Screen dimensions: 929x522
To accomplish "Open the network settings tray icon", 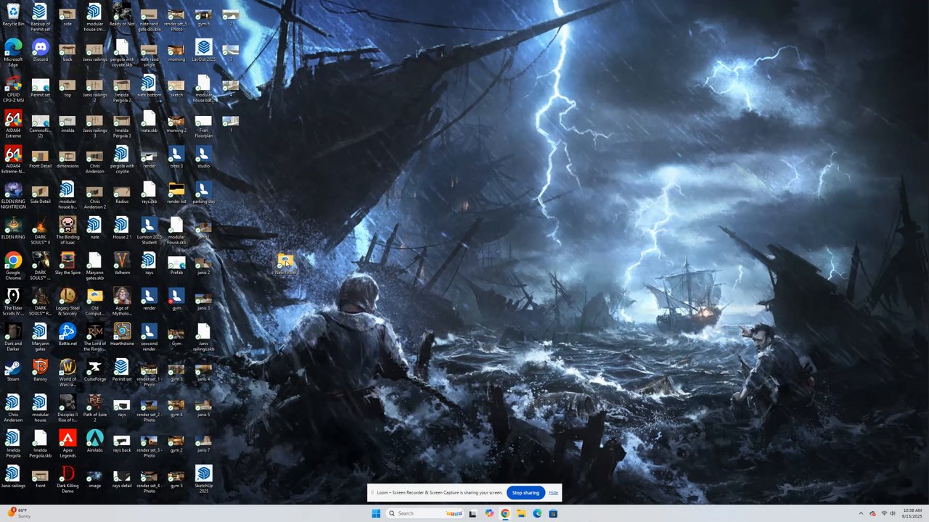I will coord(884,513).
